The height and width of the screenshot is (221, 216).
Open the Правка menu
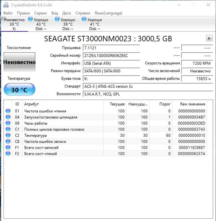tap(23, 13)
